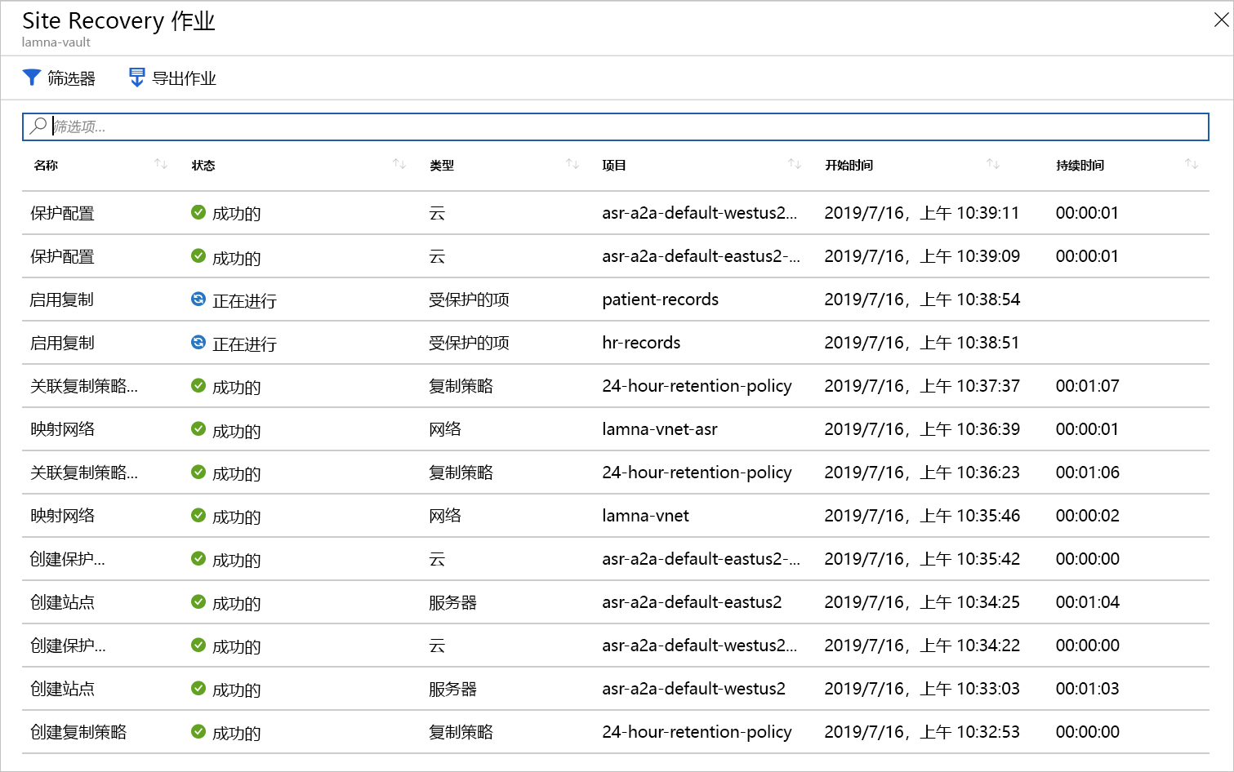Click 服务器 type in asr-a2a-default-eastus2 row

(x=452, y=602)
